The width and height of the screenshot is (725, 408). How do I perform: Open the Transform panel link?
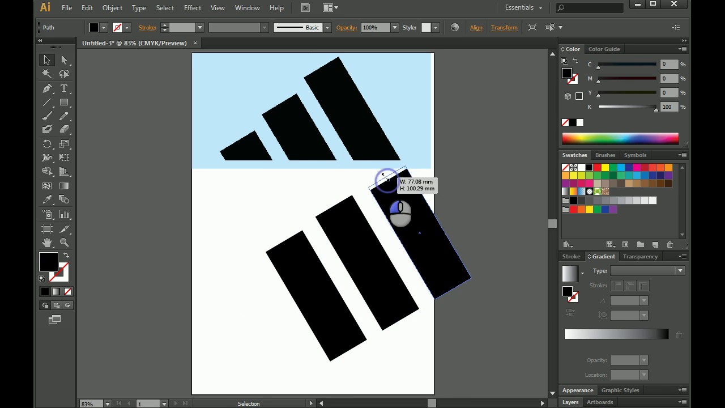(504, 27)
